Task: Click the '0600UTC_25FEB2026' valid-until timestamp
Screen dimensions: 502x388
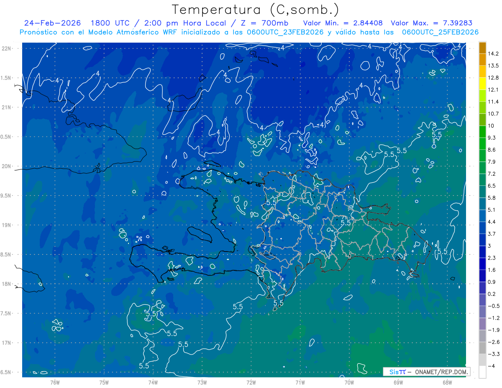Action: click(x=440, y=32)
